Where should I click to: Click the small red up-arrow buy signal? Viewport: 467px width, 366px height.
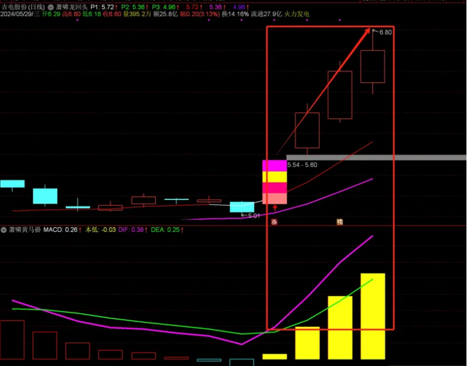coord(275,207)
